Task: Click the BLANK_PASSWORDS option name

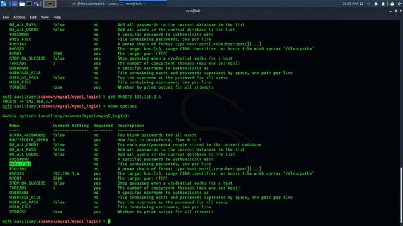Action: (x=28, y=135)
